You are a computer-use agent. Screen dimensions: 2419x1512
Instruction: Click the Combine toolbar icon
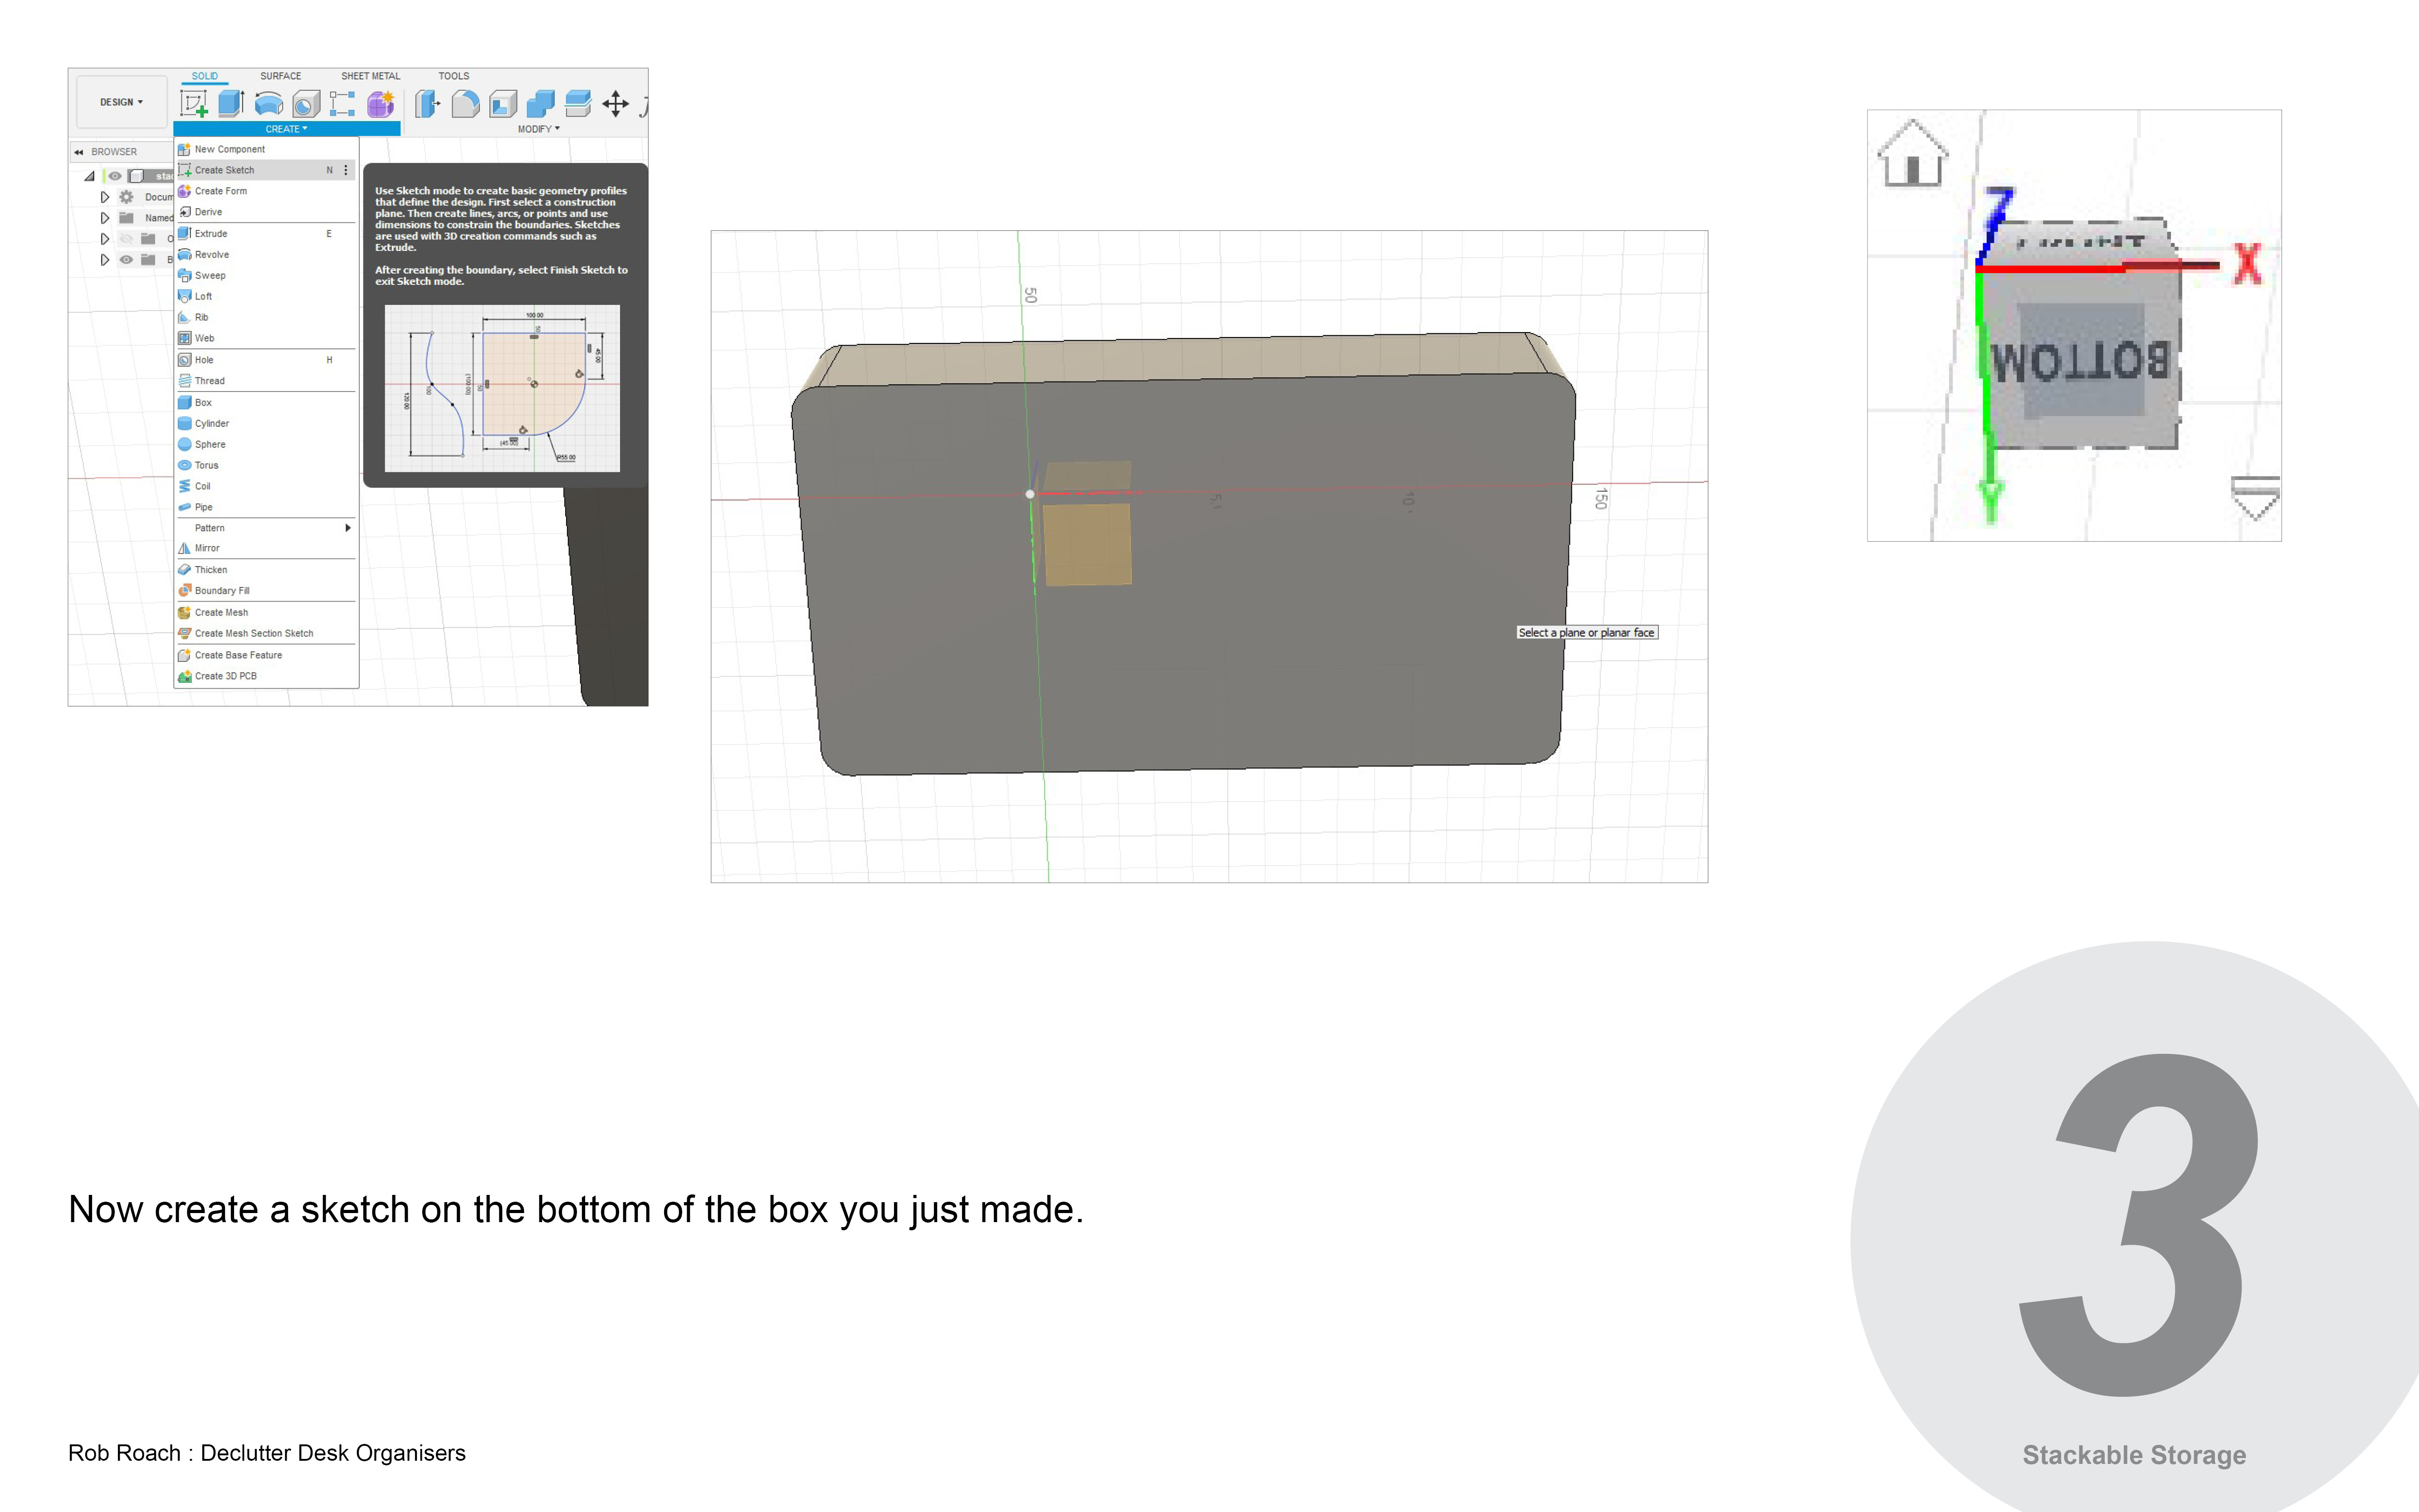click(541, 103)
